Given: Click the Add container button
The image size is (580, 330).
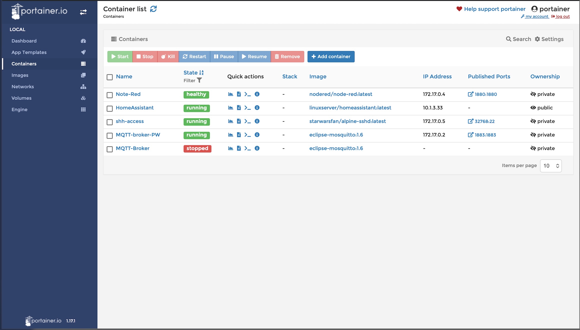Looking at the screenshot, I should [331, 57].
